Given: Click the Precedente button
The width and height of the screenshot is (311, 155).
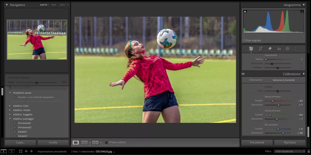Looking at the screenshot, I should click(257, 143).
